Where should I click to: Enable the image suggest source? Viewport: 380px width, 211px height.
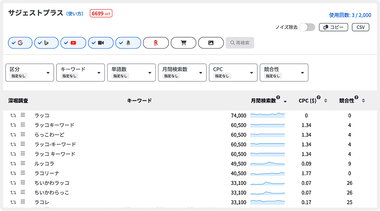point(211,43)
